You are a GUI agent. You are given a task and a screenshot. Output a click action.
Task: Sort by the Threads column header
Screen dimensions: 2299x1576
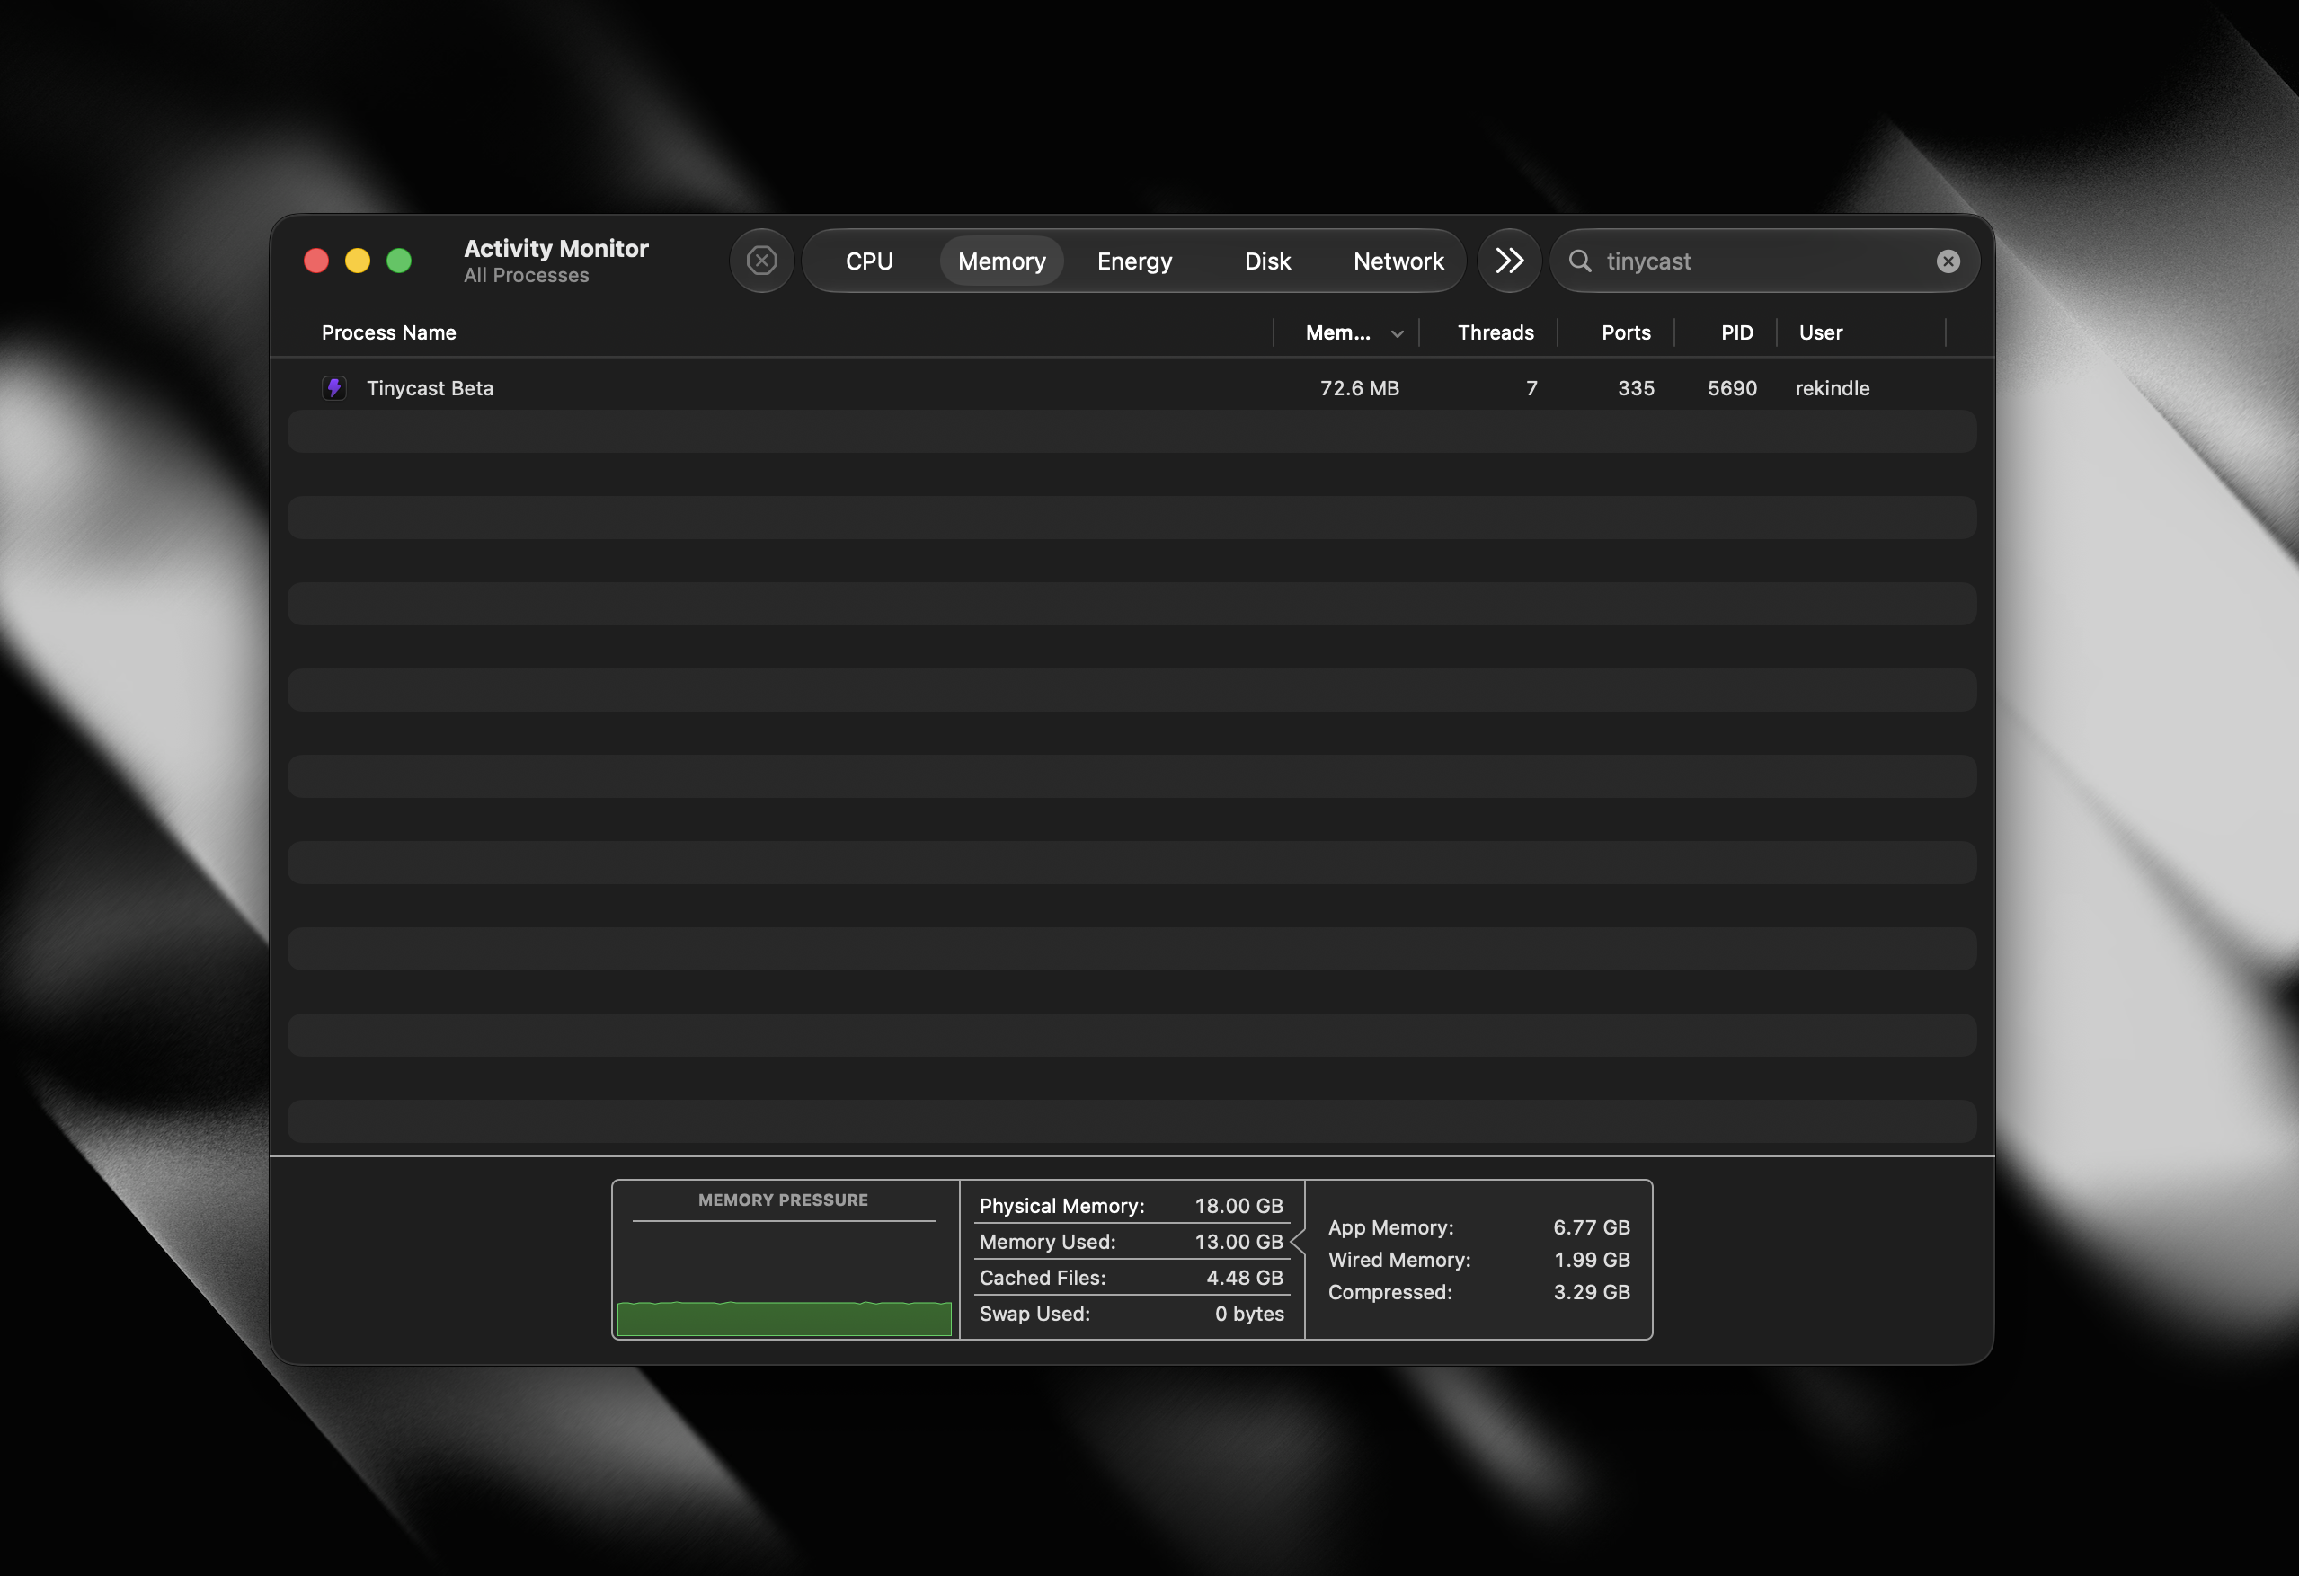(x=1496, y=332)
